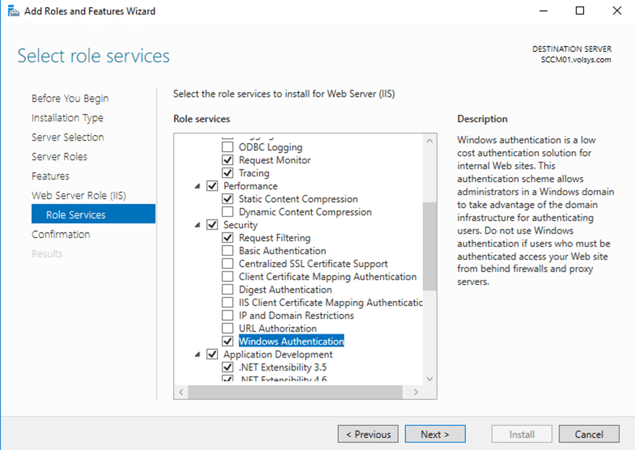Enable Digest Authentication
The image size is (635, 450).
click(x=227, y=289)
